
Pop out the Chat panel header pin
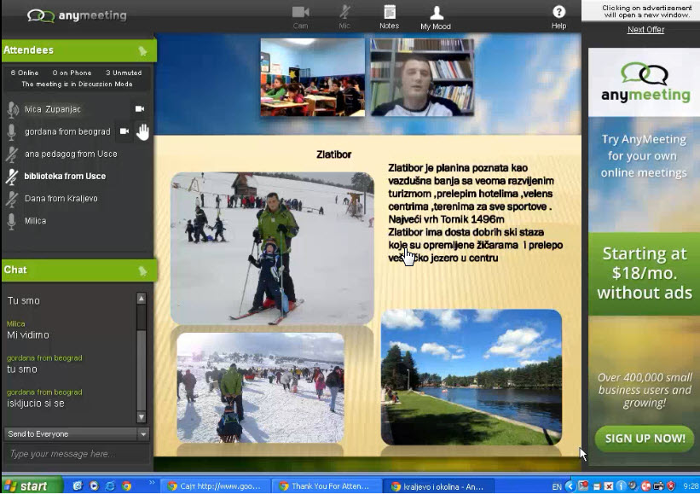click(x=142, y=270)
